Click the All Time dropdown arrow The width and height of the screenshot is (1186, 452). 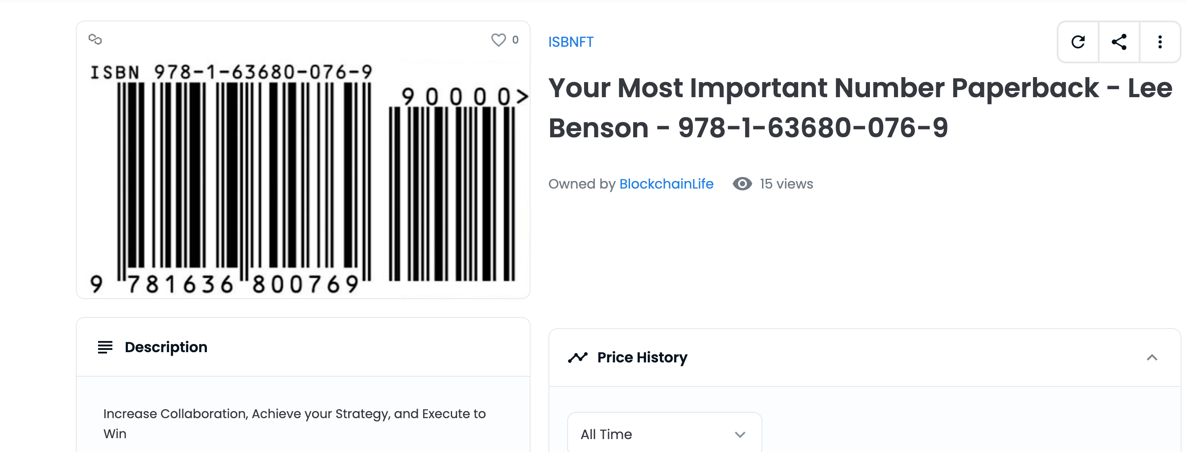point(740,435)
